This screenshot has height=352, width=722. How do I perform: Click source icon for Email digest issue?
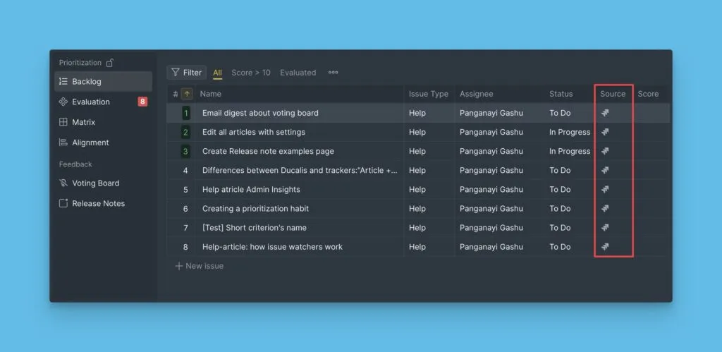point(605,113)
